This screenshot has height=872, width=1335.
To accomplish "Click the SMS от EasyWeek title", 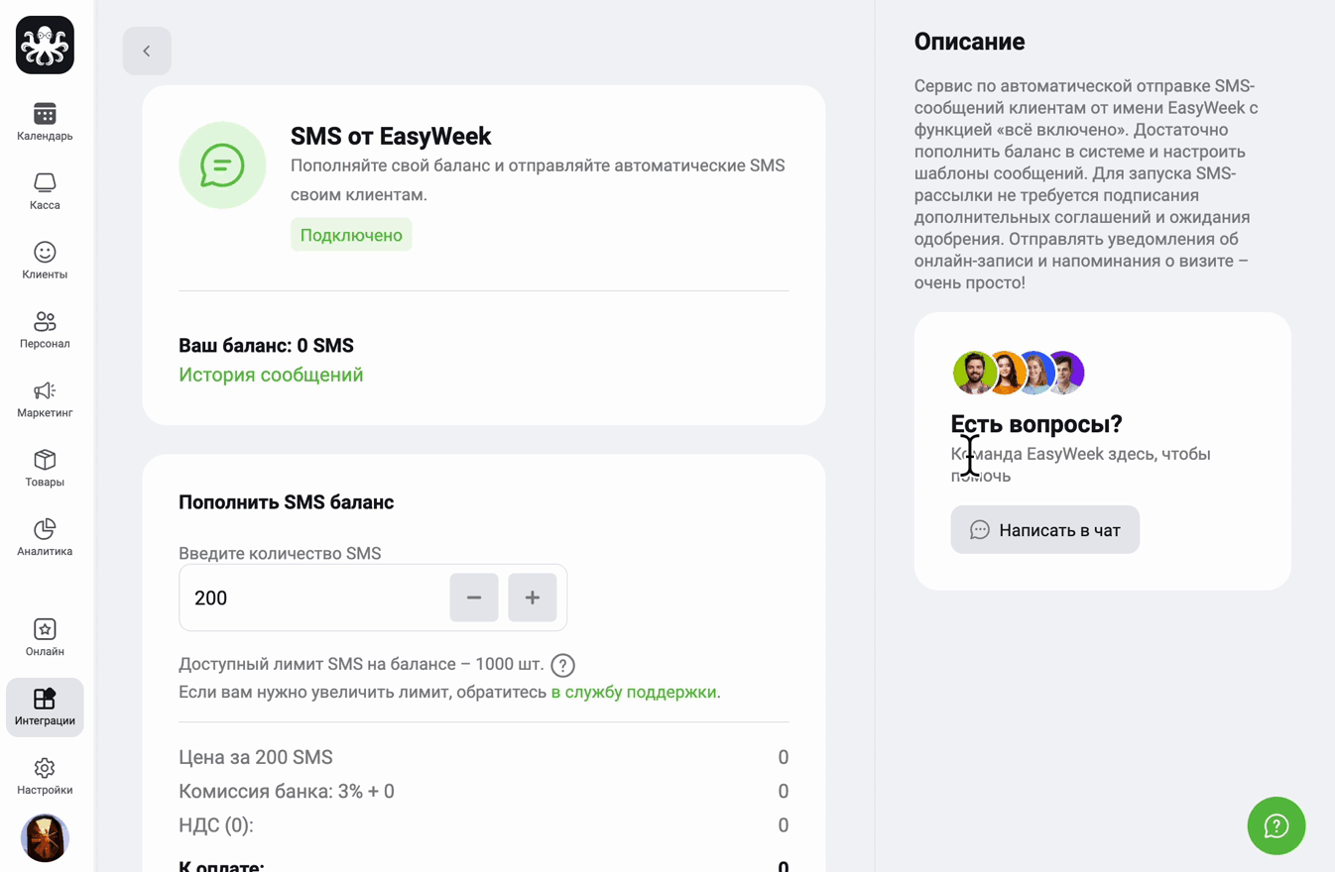I will click(391, 136).
